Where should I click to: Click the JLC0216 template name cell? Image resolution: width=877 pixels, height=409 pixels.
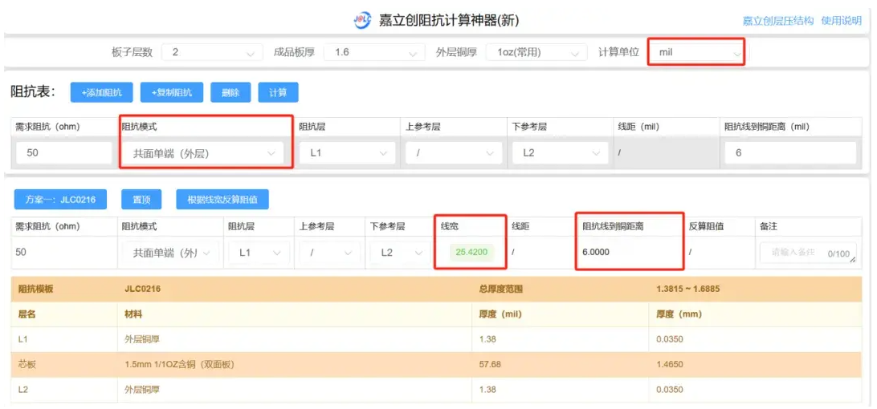point(143,290)
